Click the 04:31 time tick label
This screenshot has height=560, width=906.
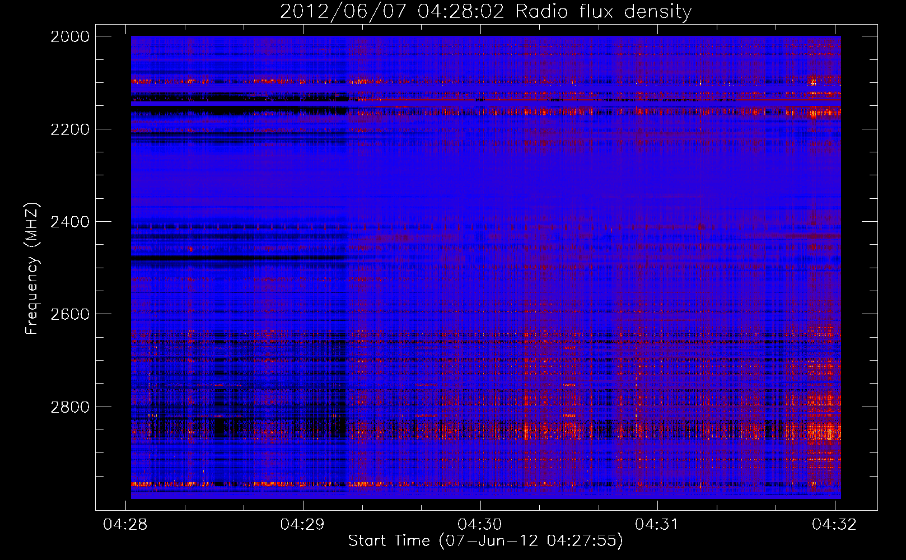point(657,524)
